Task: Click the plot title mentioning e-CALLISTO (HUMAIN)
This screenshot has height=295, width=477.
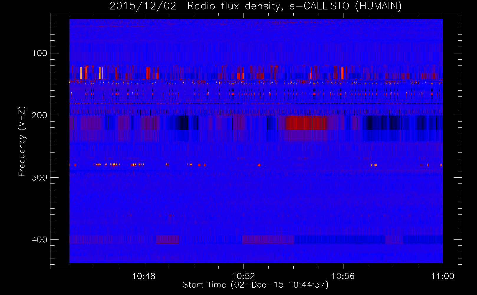Action: [255, 6]
